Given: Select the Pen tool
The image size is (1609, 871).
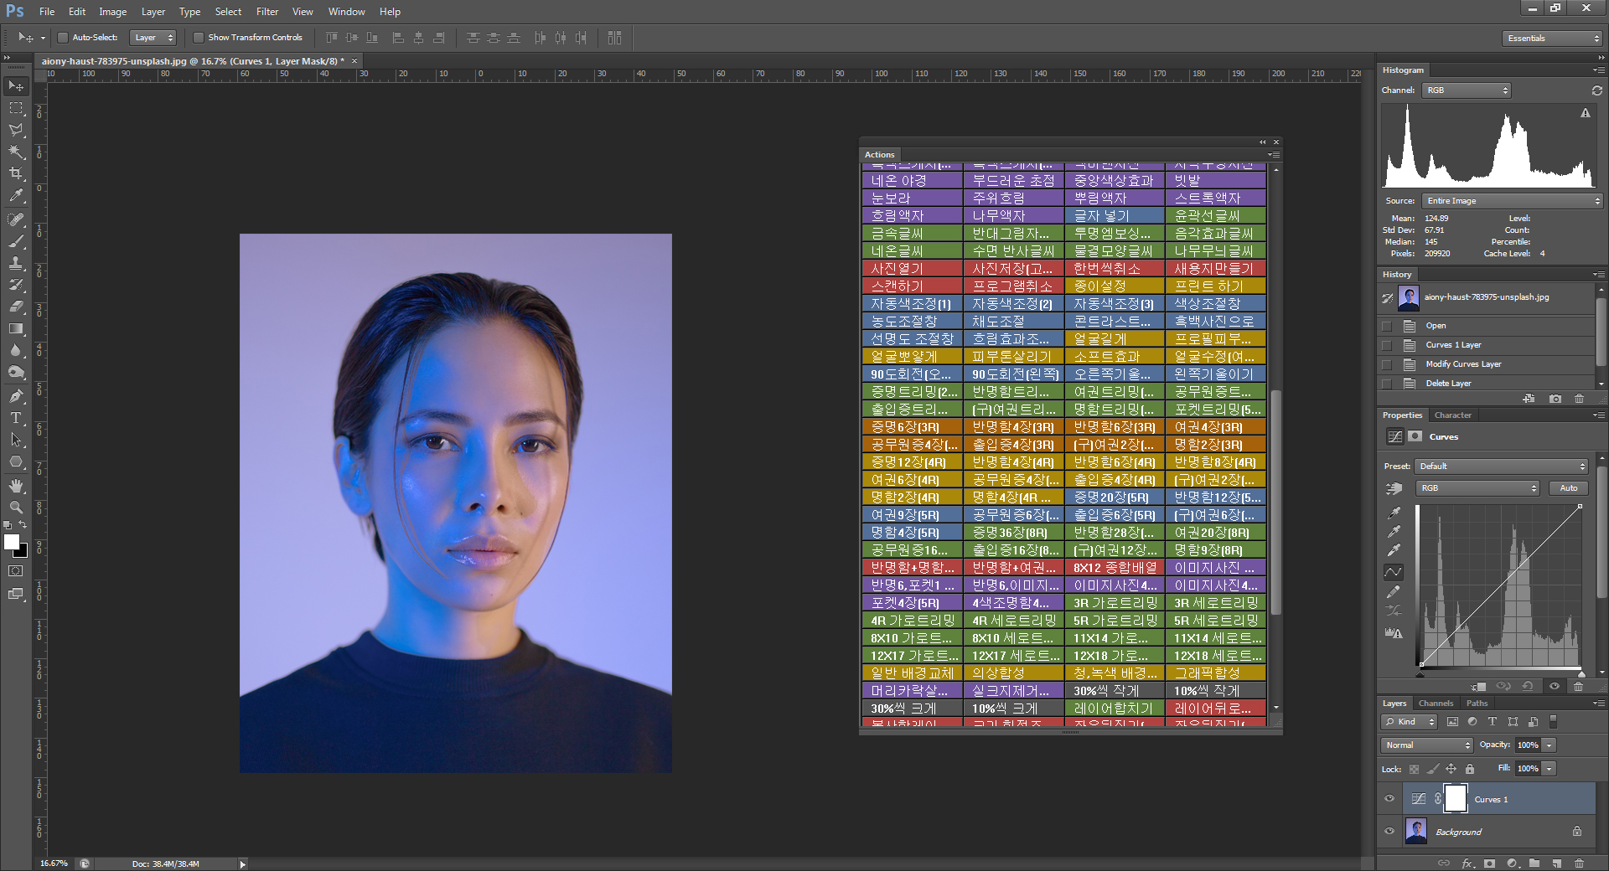Looking at the screenshot, I should (16, 396).
